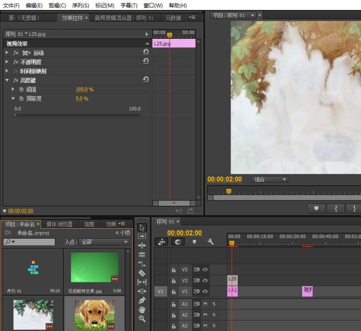Open the 适合 zoom level dropdown
The height and width of the screenshot is (331, 361).
pyautogui.click(x=269, y=180)
